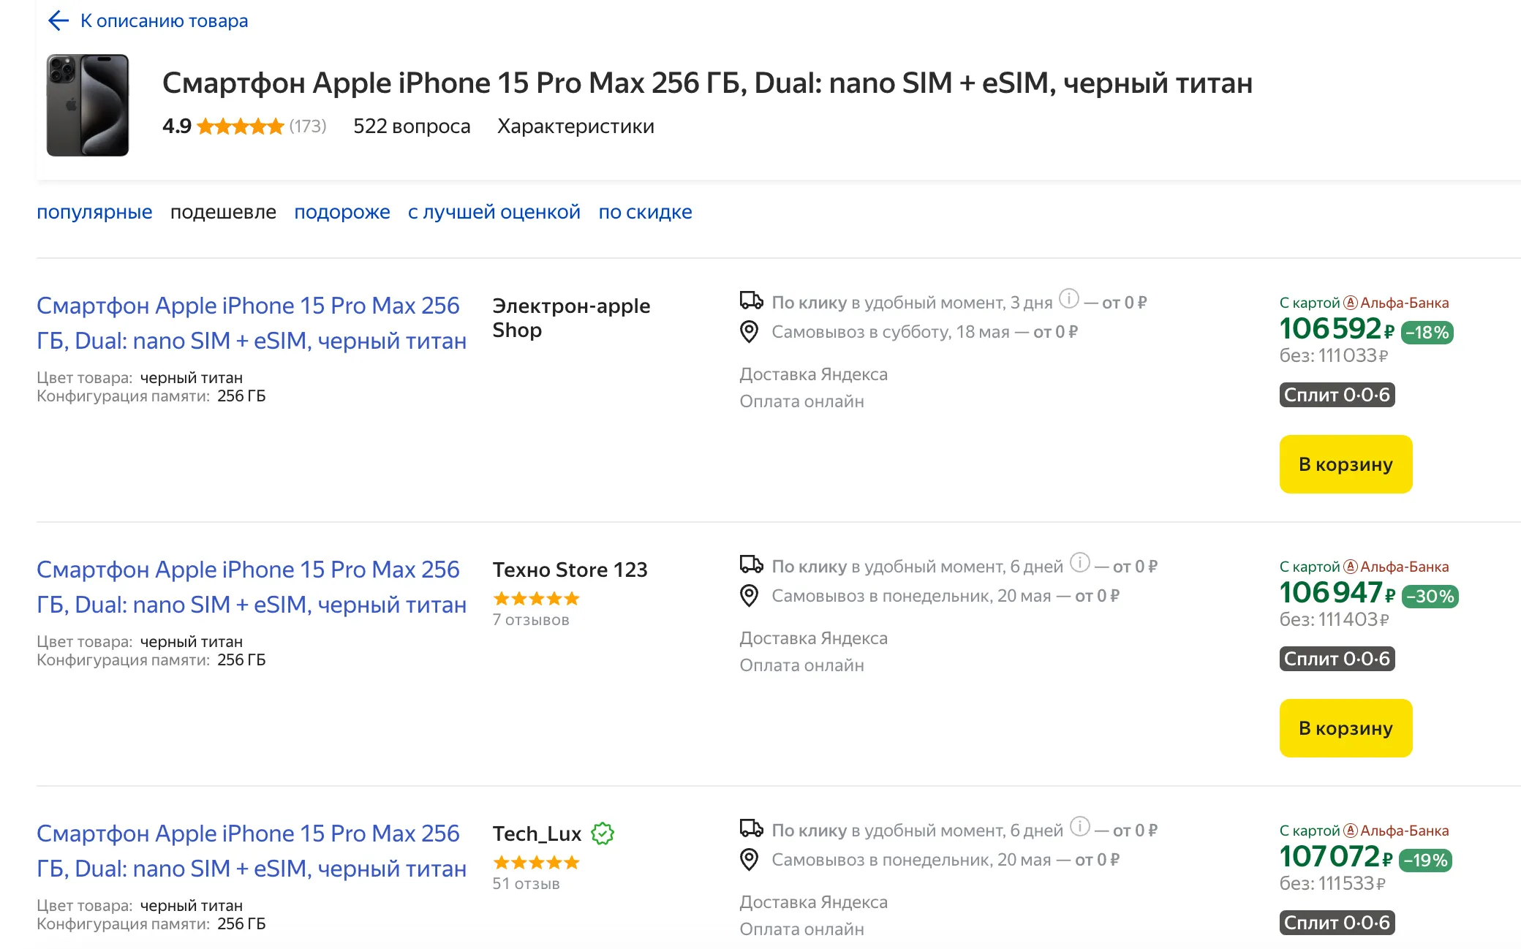
Task: Click the back arrow to product description
Action: [x=58, y=20]
